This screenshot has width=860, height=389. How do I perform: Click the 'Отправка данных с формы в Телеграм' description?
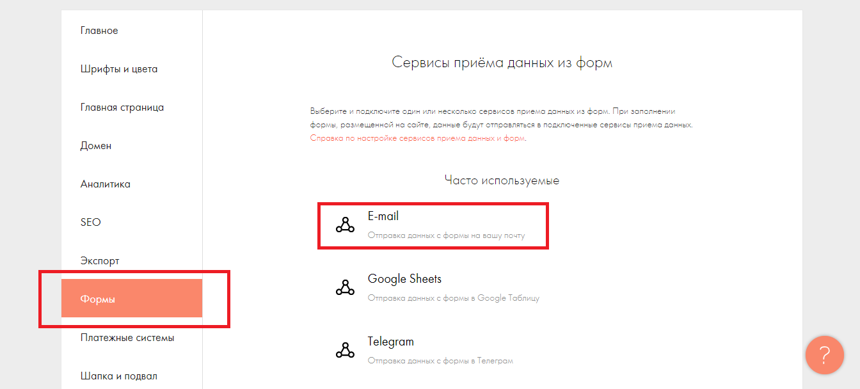(x=440, y=361)
